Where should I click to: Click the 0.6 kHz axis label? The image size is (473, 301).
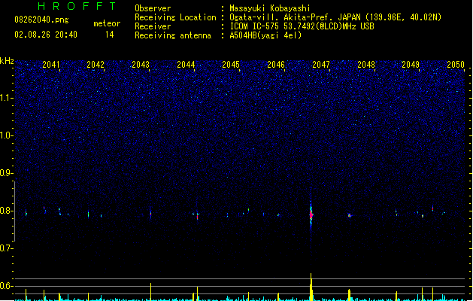point(6,286)
